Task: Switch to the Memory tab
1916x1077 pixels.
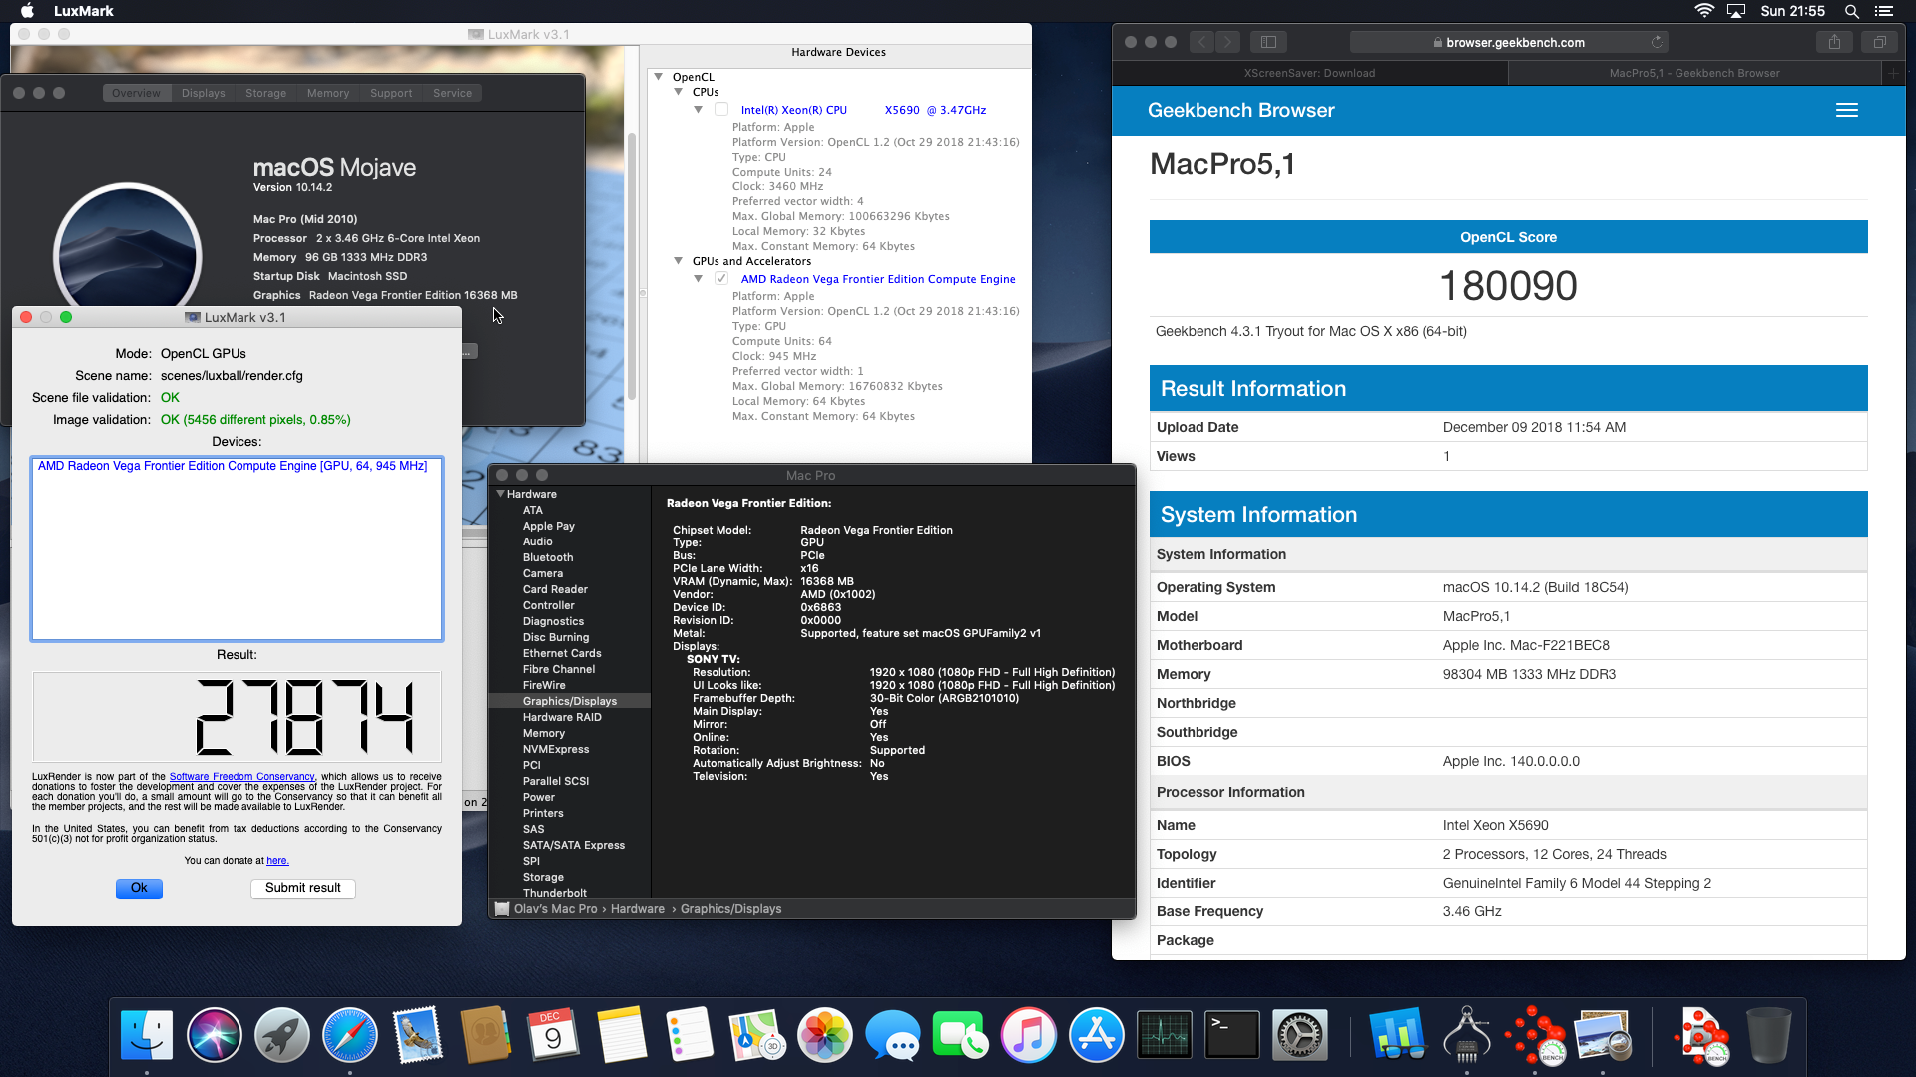Action: pyautogui.click(x=327, y=93)
